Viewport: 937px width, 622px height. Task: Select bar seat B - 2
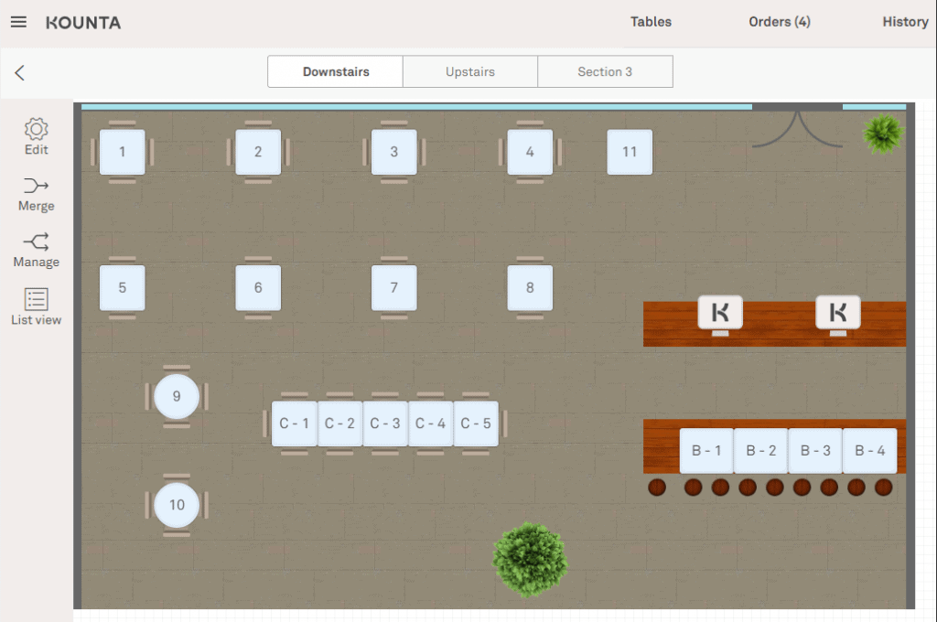(x=760, y=451)
